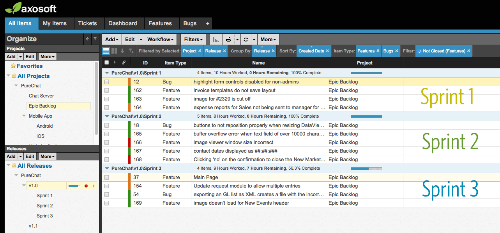The width and height of the screenshot is (500, 233).
Task: Open the Organize panel filter funnel icon
Action: tap(95, 39)
